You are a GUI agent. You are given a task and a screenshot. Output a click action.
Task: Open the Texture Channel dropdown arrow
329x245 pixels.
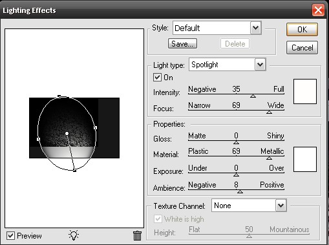tap(281, 206)
